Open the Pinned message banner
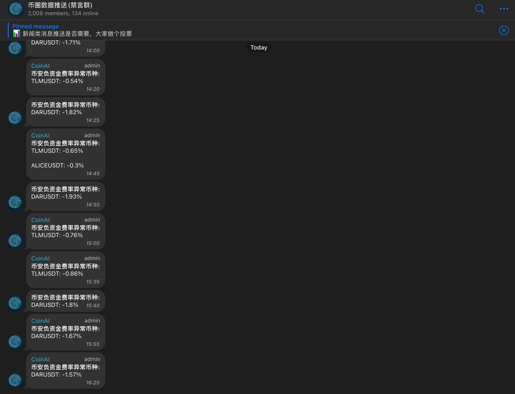 tap(257, 30)
